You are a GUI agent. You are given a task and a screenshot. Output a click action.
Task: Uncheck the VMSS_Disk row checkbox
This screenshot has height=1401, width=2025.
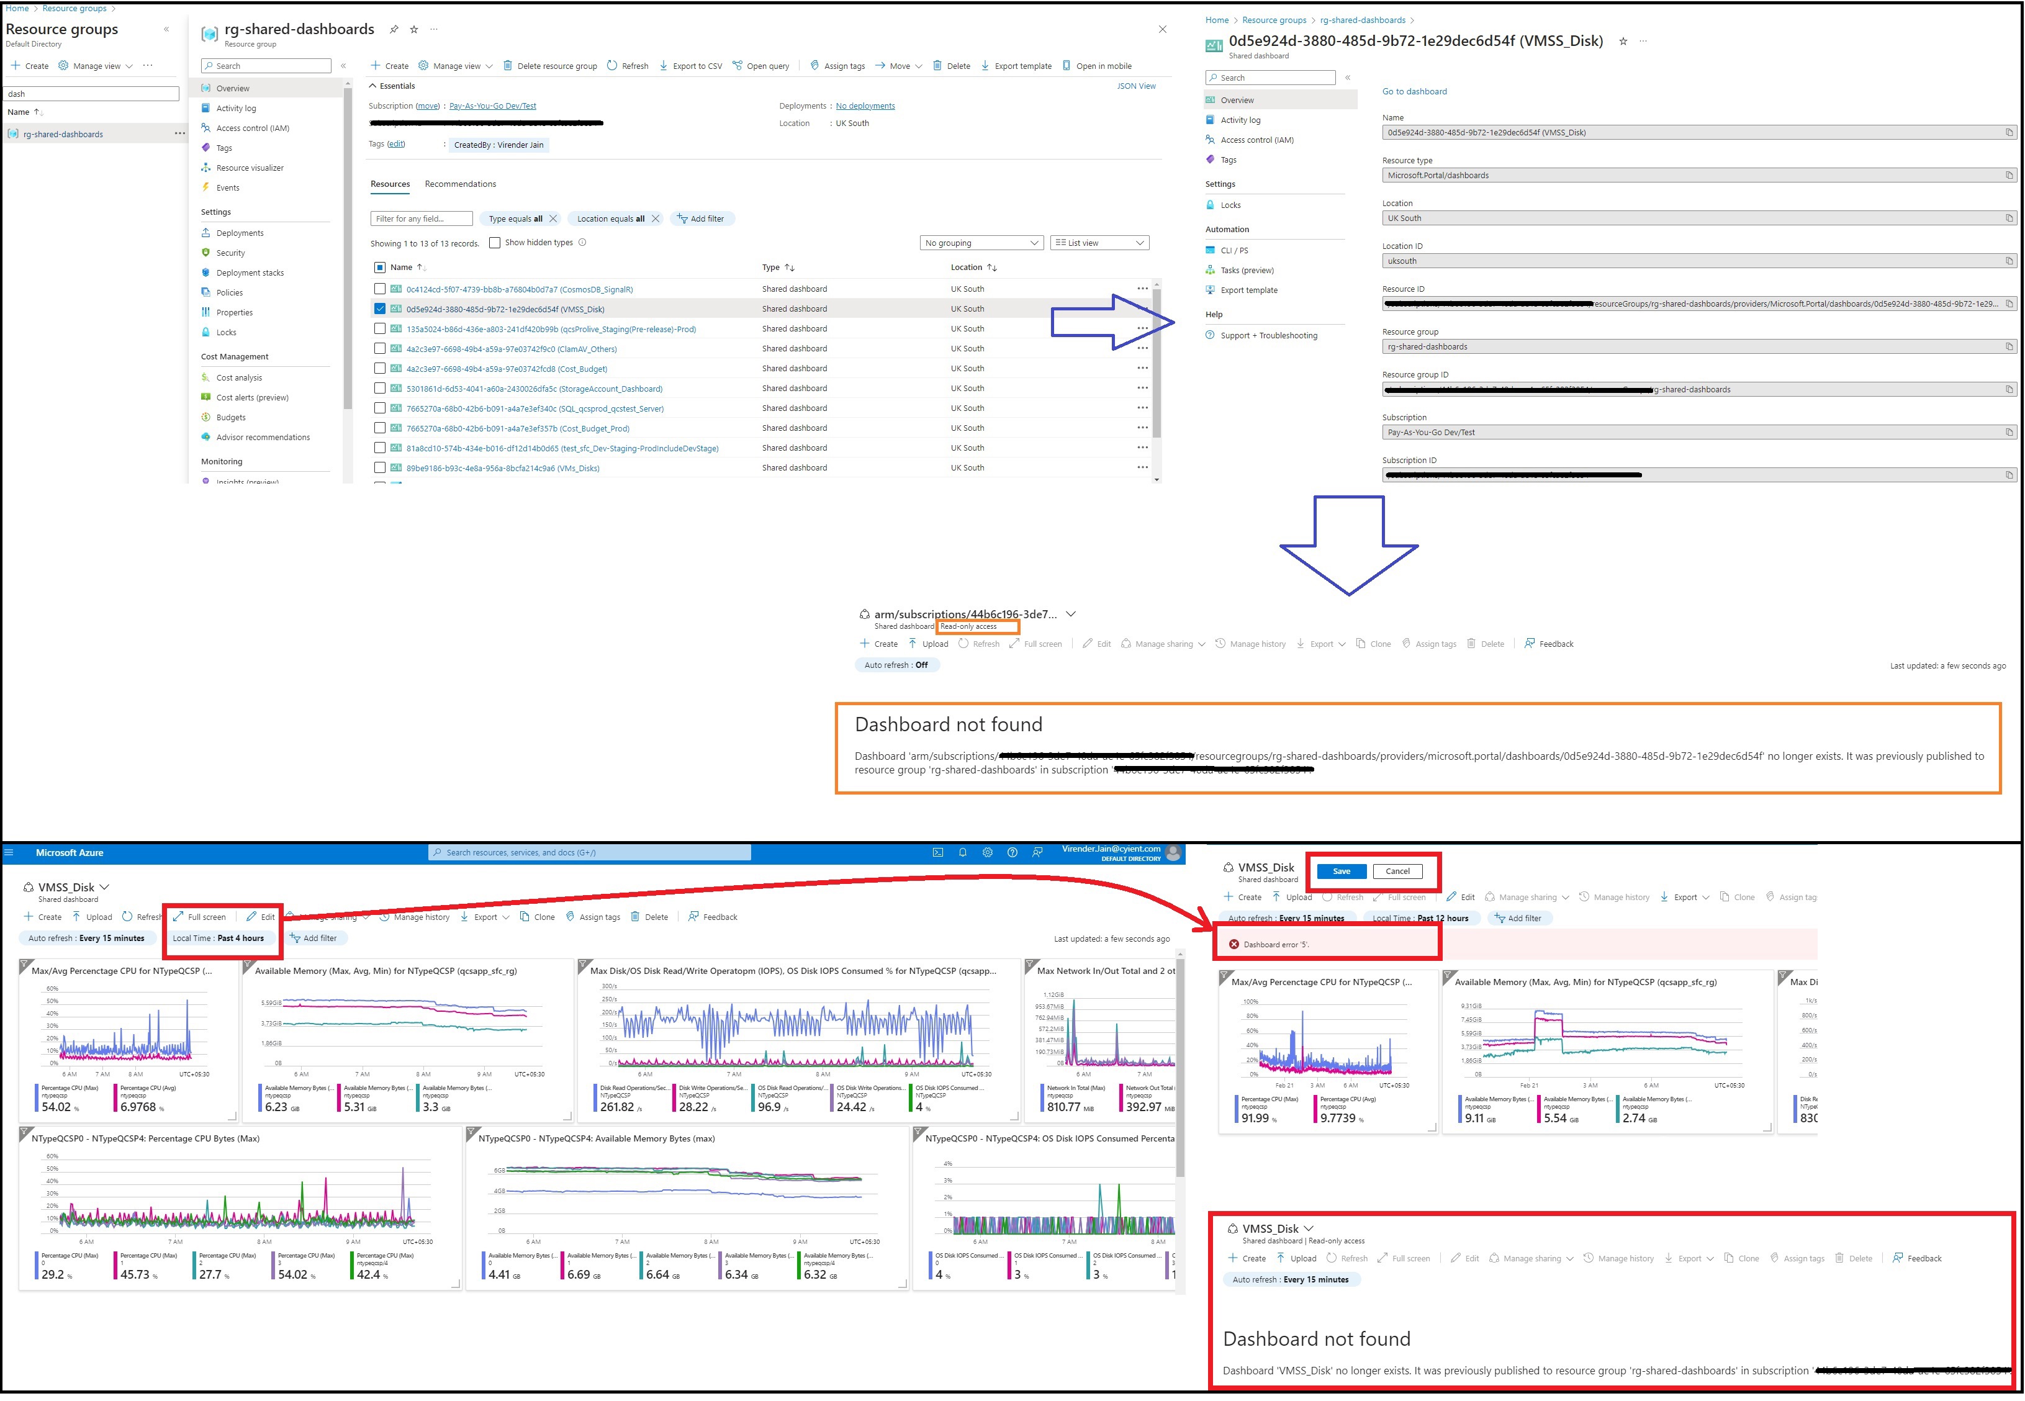(x=379, y=309)
